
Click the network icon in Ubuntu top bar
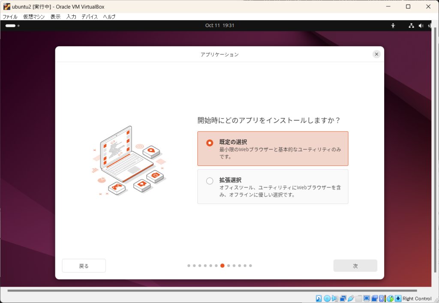tap(411, 26)
